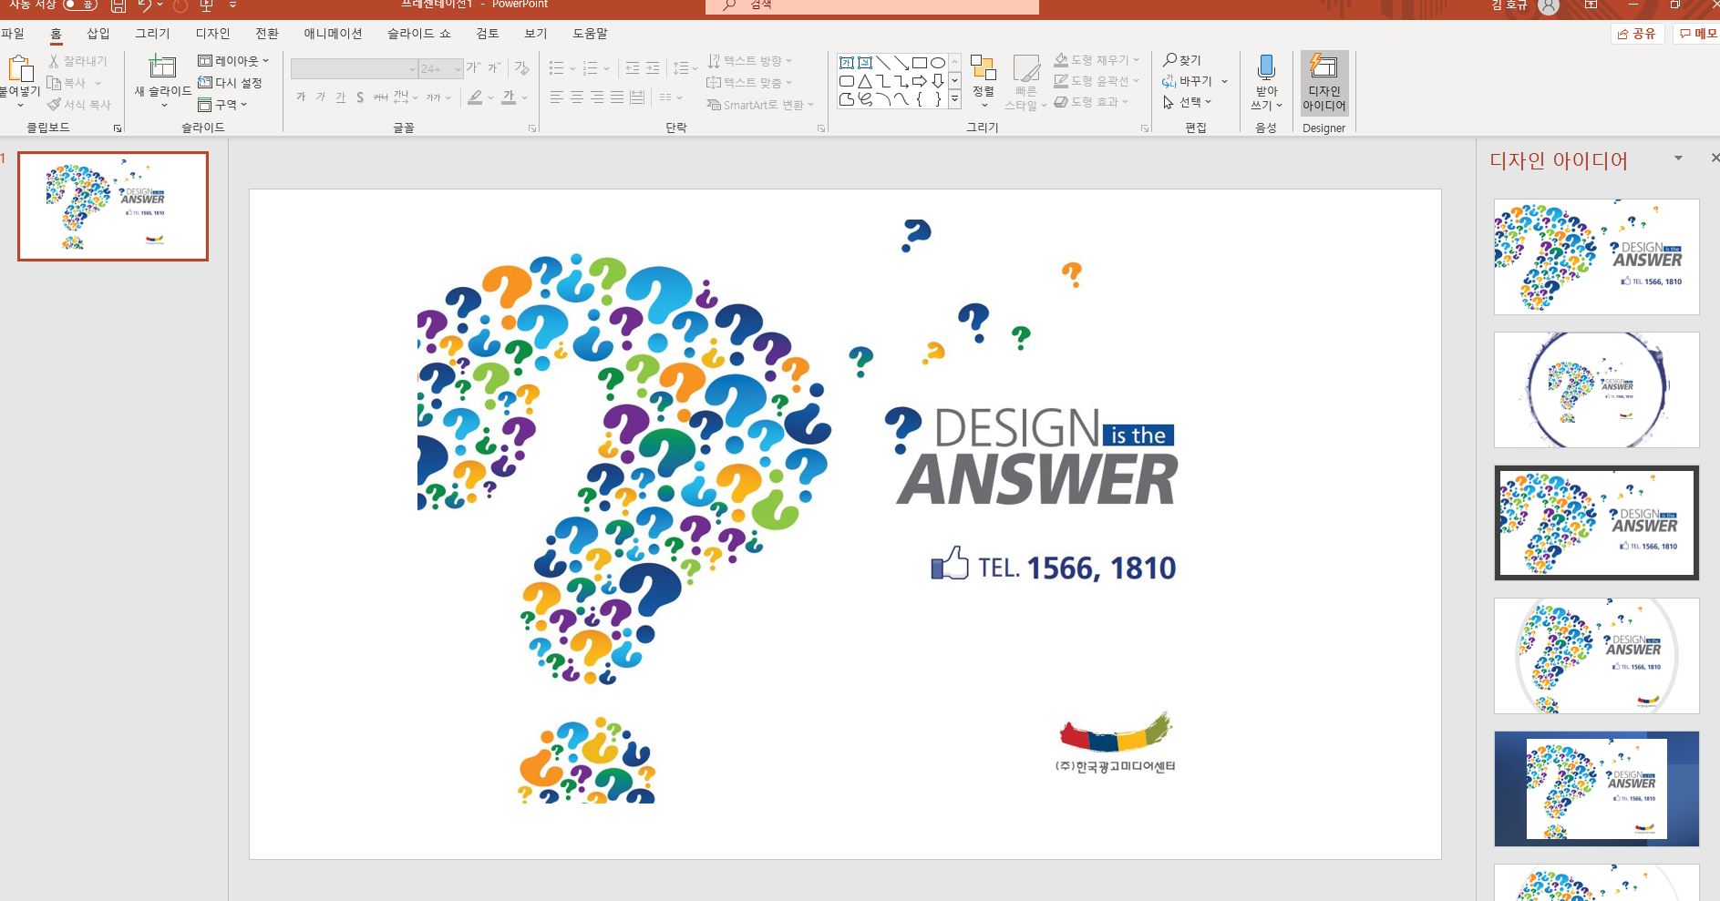Switch to 전환 (Transitions) tab
The image size is (1720, 901).
tap(267, 34)
